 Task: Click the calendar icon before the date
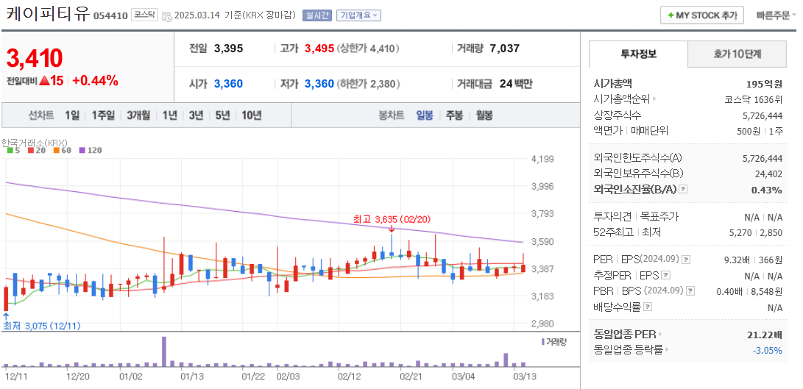167,16
